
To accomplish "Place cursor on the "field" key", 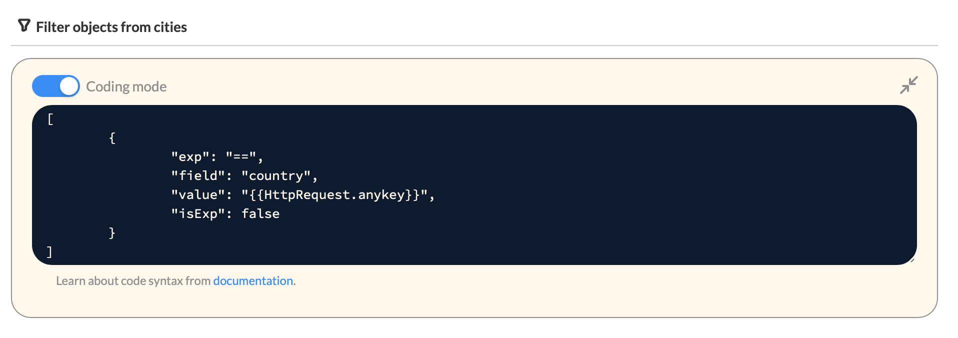I will 197,176.
